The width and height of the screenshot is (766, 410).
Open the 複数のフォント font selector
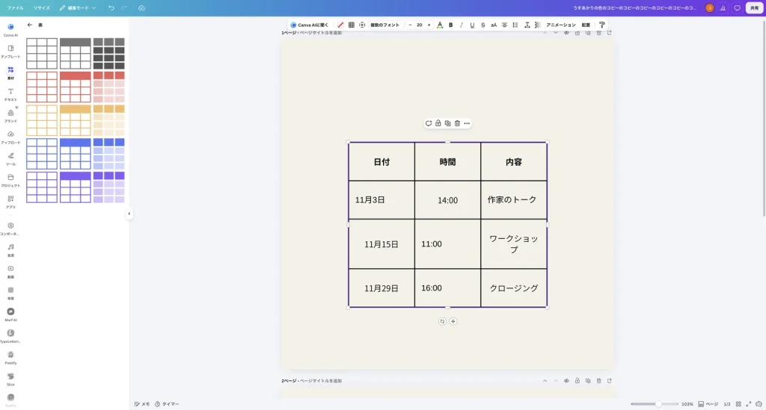(384, 25)
